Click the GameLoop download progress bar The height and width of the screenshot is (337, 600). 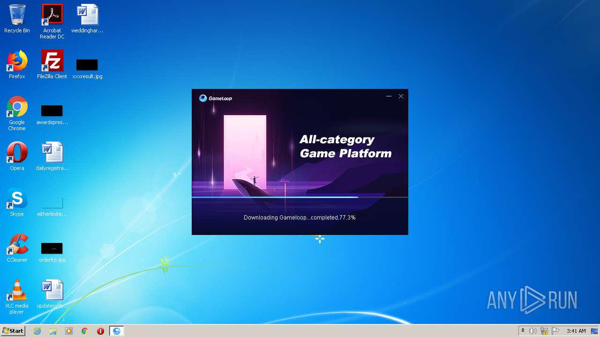pyautogui.click(x=300, y=197)
